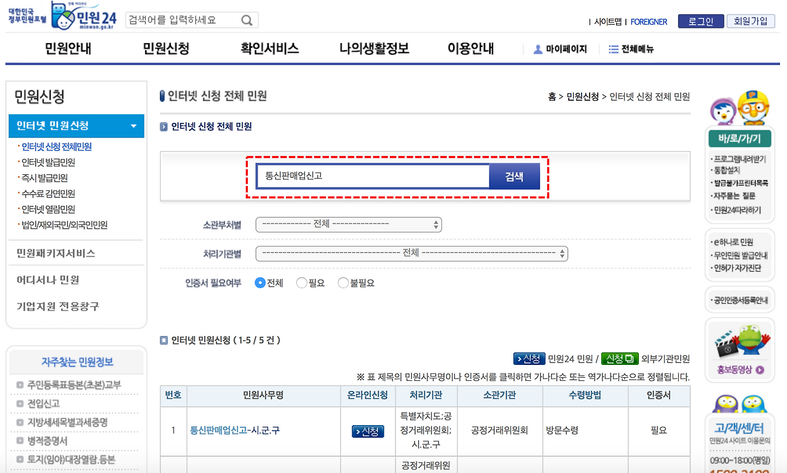This screenshot has width=787, height=473.
Task: Open e하나로 민원 link
Action: (x=733, y=242)
